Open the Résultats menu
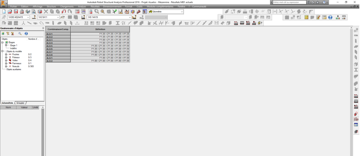Screen dimensions: 362x156 click(x=95, y=6)
